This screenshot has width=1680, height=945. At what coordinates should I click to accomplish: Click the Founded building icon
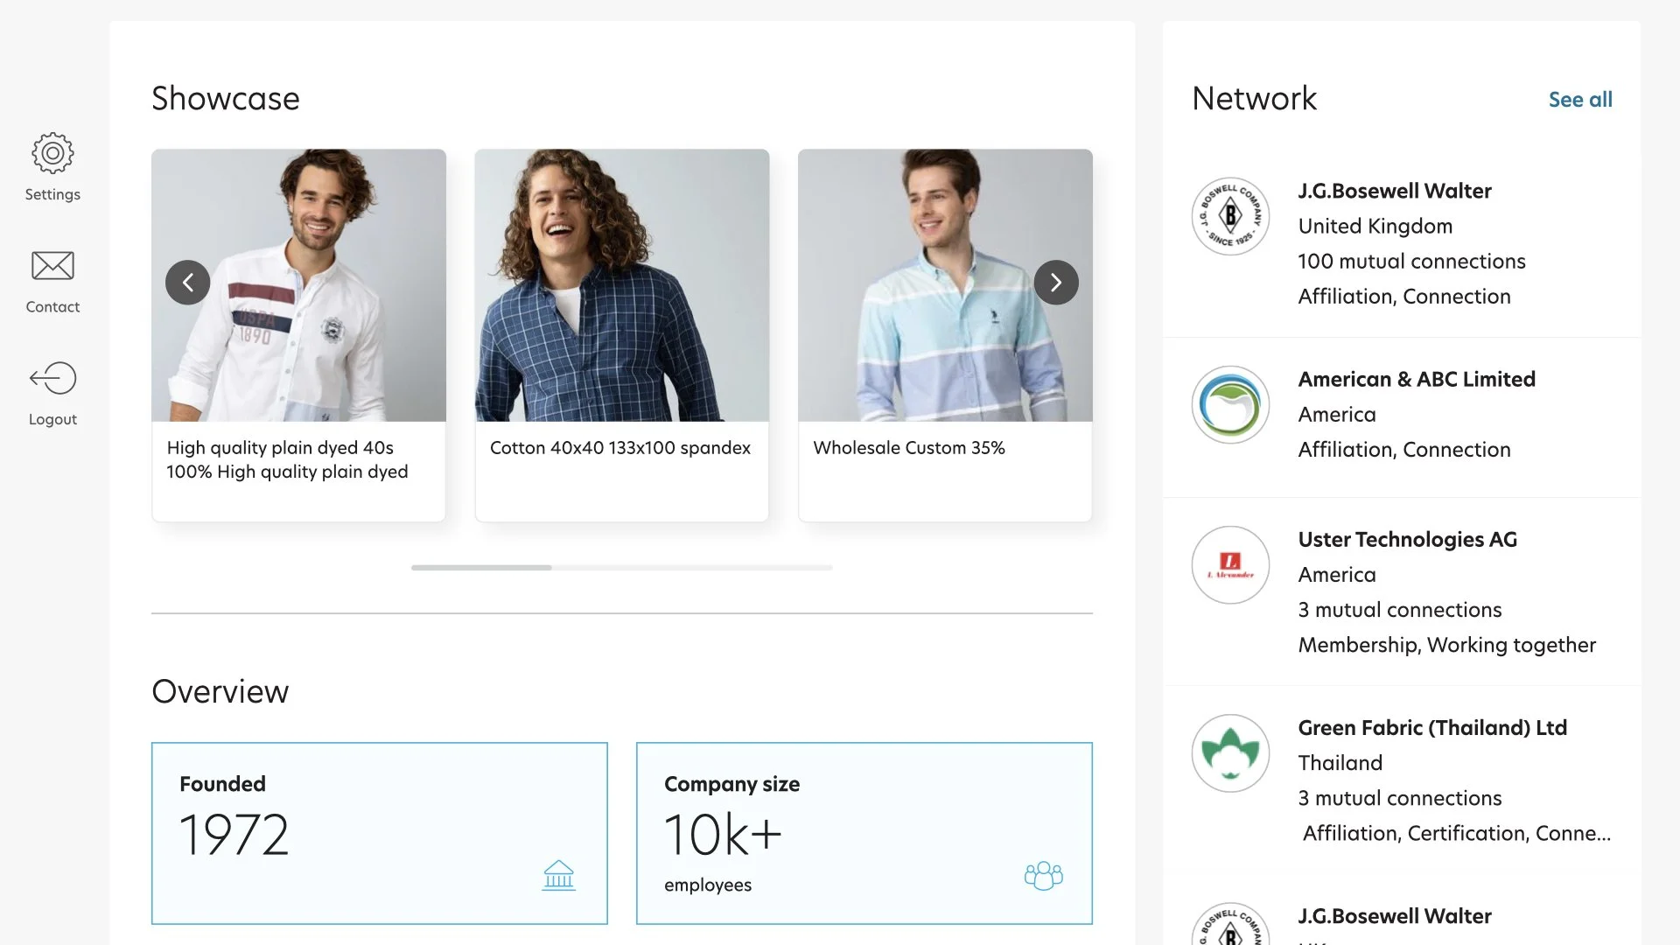[558, 874]
